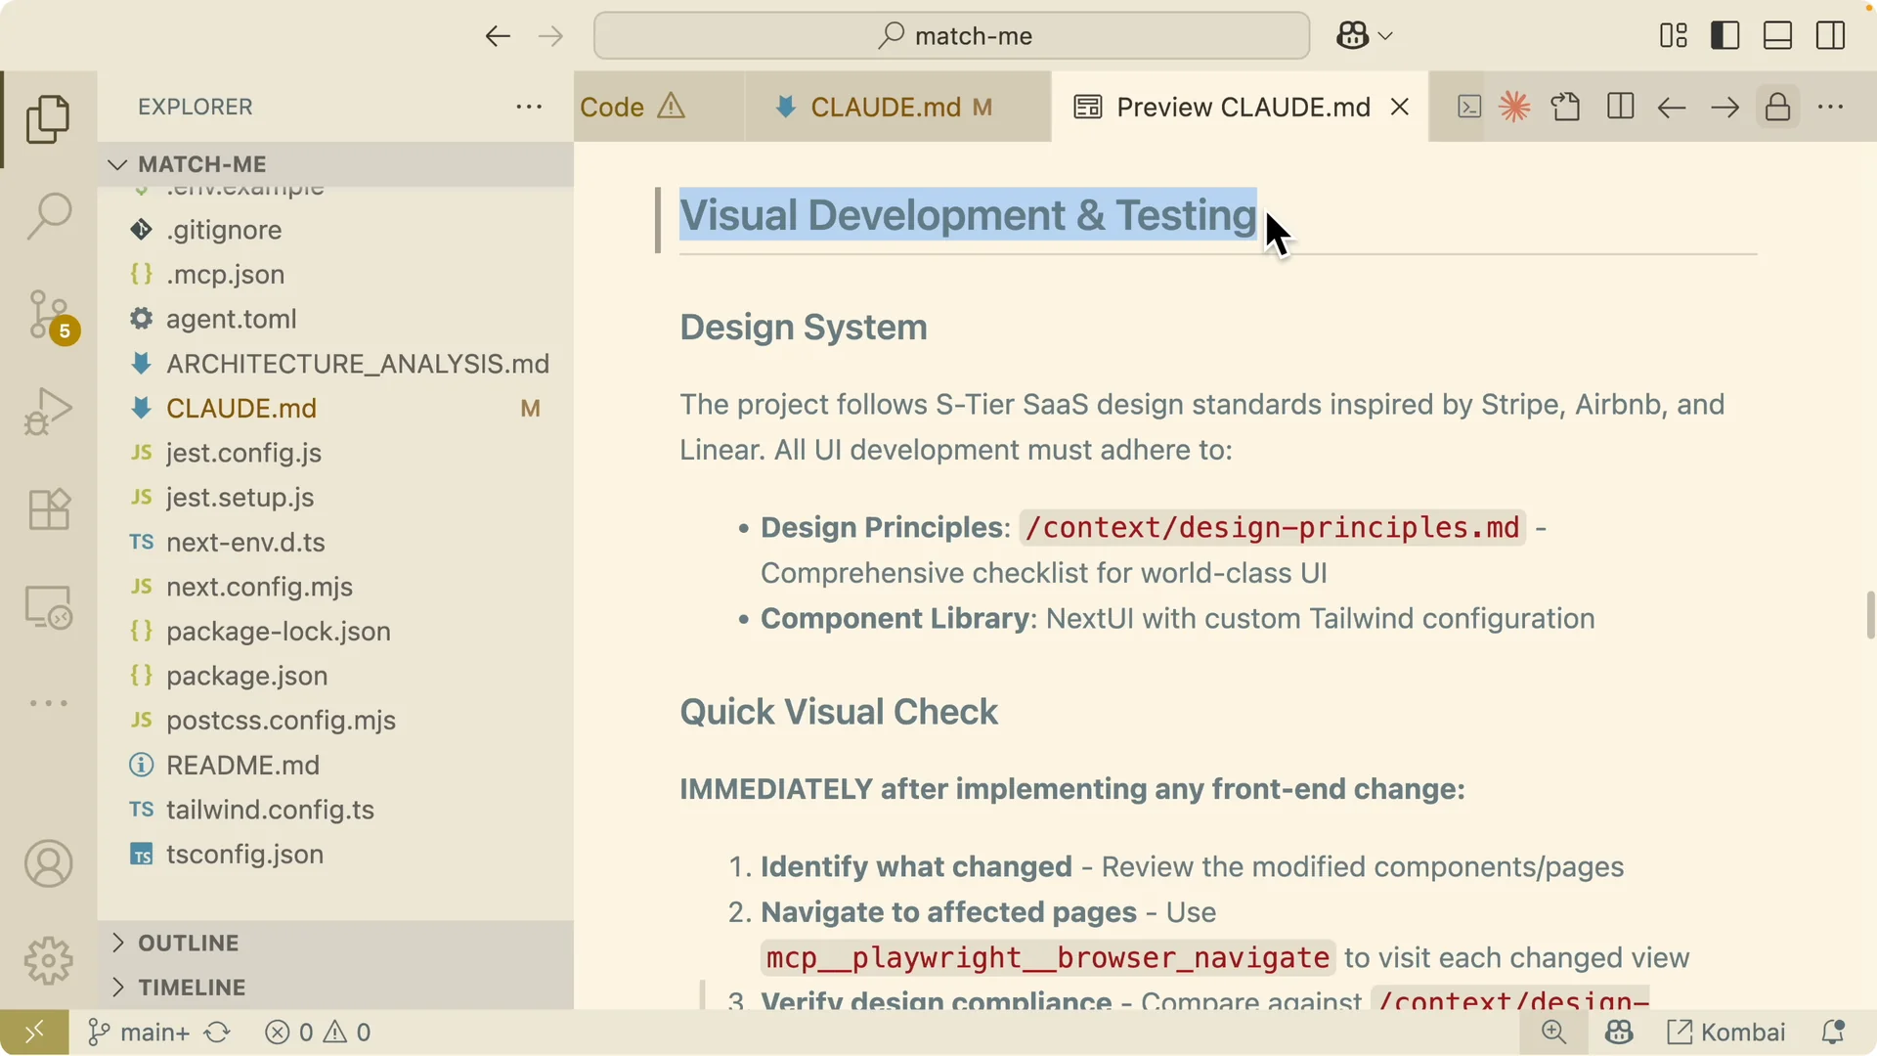Open package-lock.json file
This screenshot has height=1056, width=1877.
pos(335,632)
